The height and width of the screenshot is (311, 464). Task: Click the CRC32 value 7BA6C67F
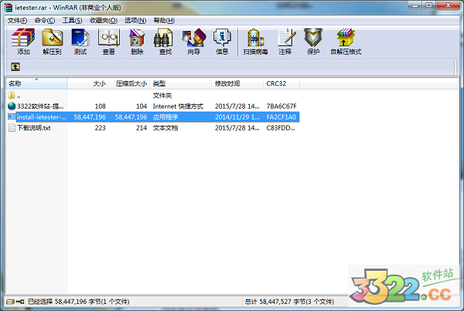point(281,106)
